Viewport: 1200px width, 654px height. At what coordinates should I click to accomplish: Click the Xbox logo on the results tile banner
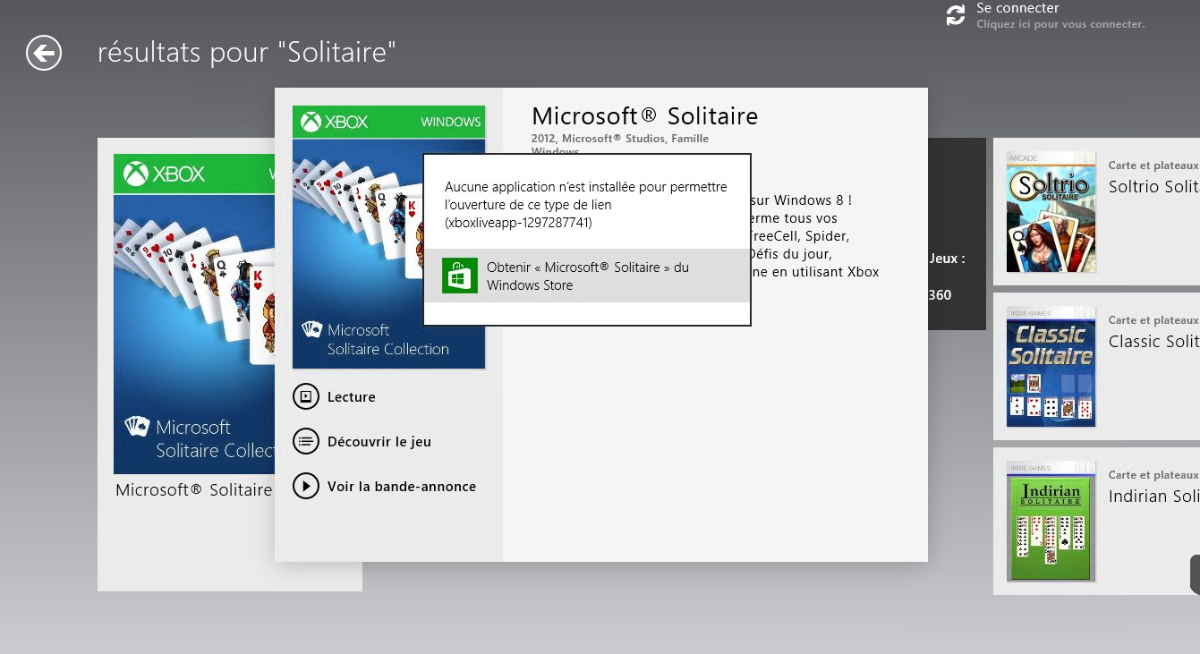click(x=164, y=174)
